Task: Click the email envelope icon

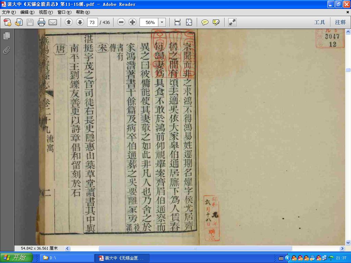Action: coord(53,22)
